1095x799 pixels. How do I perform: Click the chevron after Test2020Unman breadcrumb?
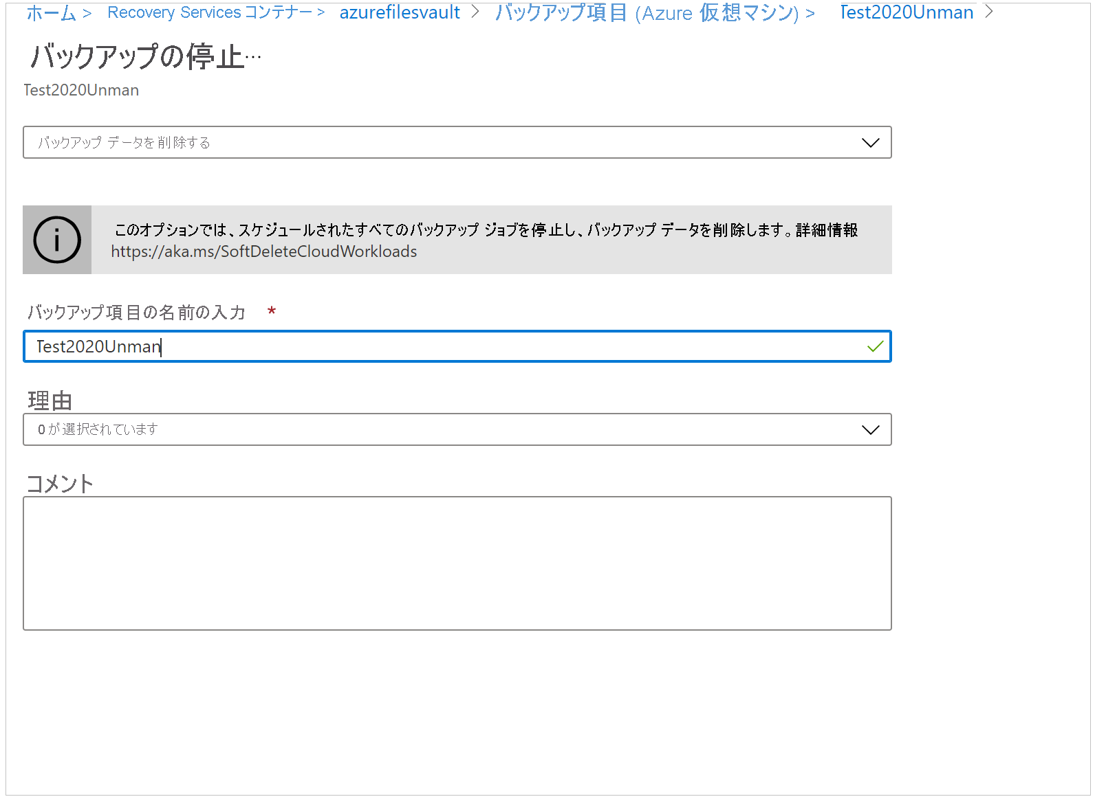(x=989, y=12)
